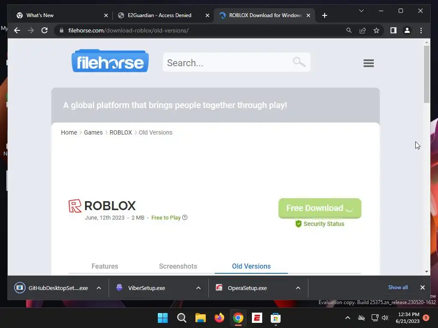Open zoom magnifier in address bar
This screenshot has height=328, width=438.
click(349, 30)
